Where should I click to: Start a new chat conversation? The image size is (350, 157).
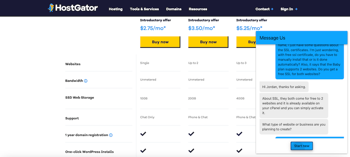(301, 146)
